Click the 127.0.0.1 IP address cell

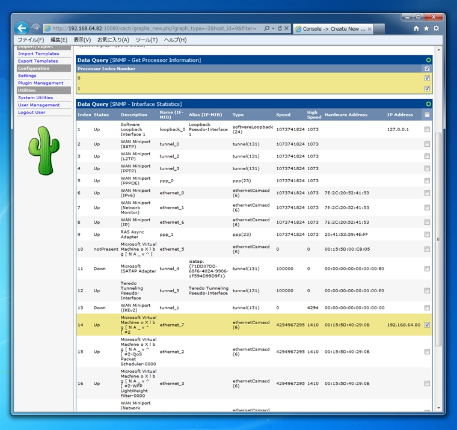pyautogui.click(x=398, y=129)
